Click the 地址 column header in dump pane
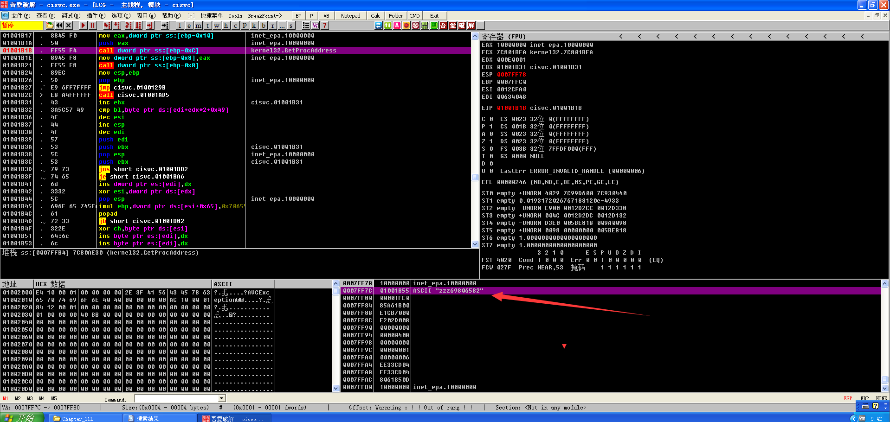890x422 pixels. [x=17, y=284]
